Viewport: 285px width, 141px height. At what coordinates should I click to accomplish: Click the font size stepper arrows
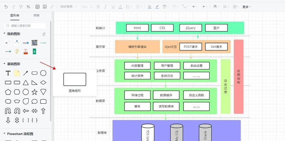pos(91,7)
